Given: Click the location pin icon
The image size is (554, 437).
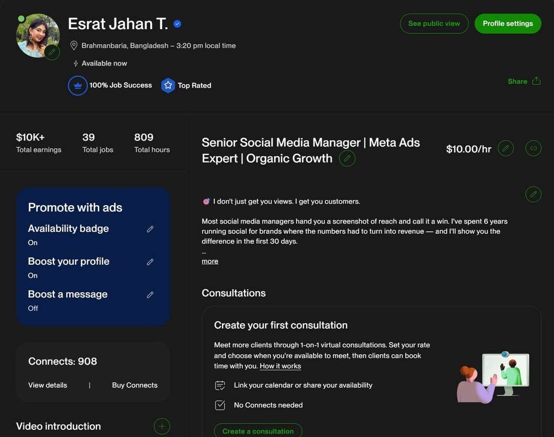Looking at the screenshot, I should pyautogui.click(x=74, y=46).
